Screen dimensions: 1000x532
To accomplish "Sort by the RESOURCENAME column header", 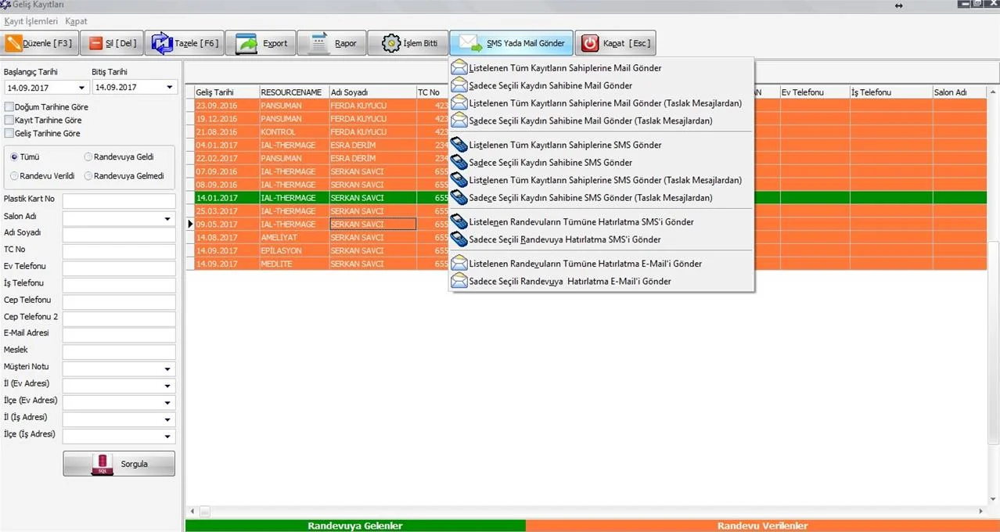I will point(293,92).
